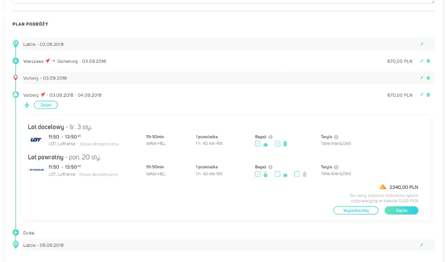Edit the Lublin 05.09.2018 entry pencil icon

coord(422,244)
